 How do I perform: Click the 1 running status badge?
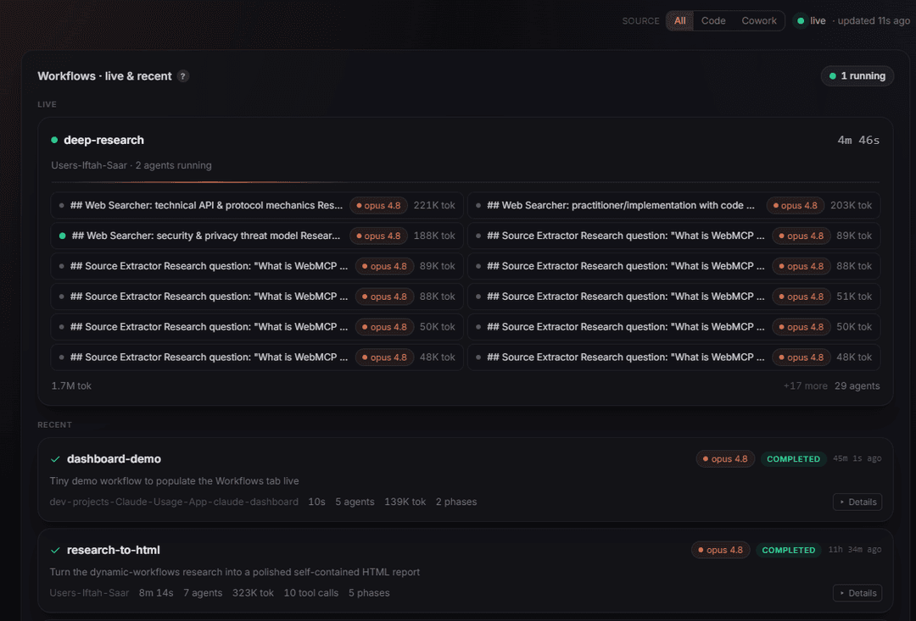857,76
